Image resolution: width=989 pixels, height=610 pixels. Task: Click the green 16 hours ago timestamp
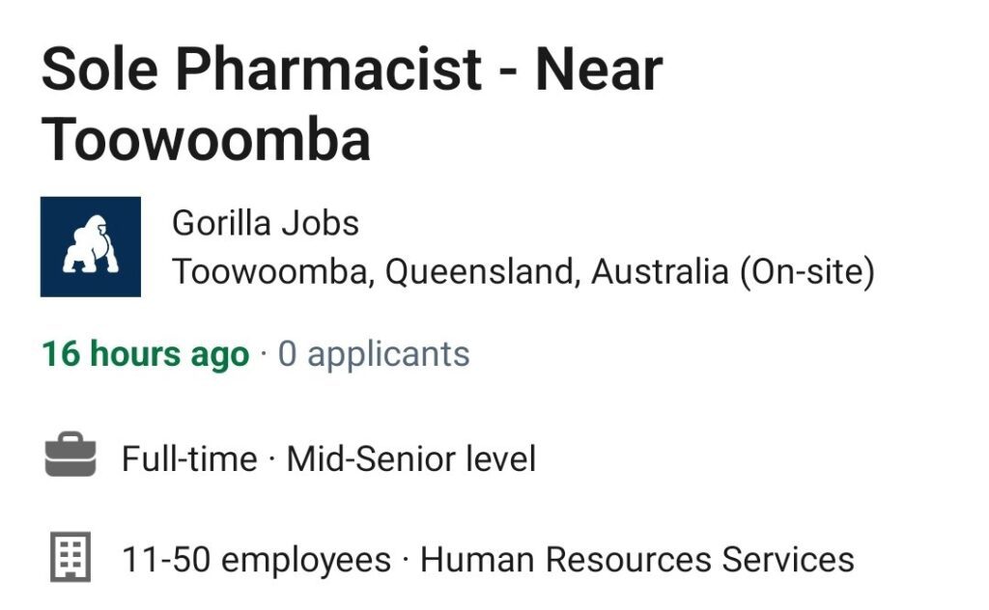click(x=146, y=353)
